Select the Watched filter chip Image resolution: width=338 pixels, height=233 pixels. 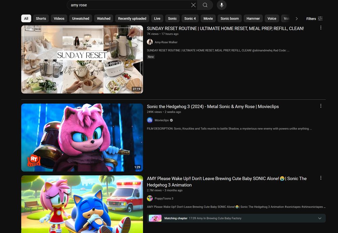click(104, 19)
